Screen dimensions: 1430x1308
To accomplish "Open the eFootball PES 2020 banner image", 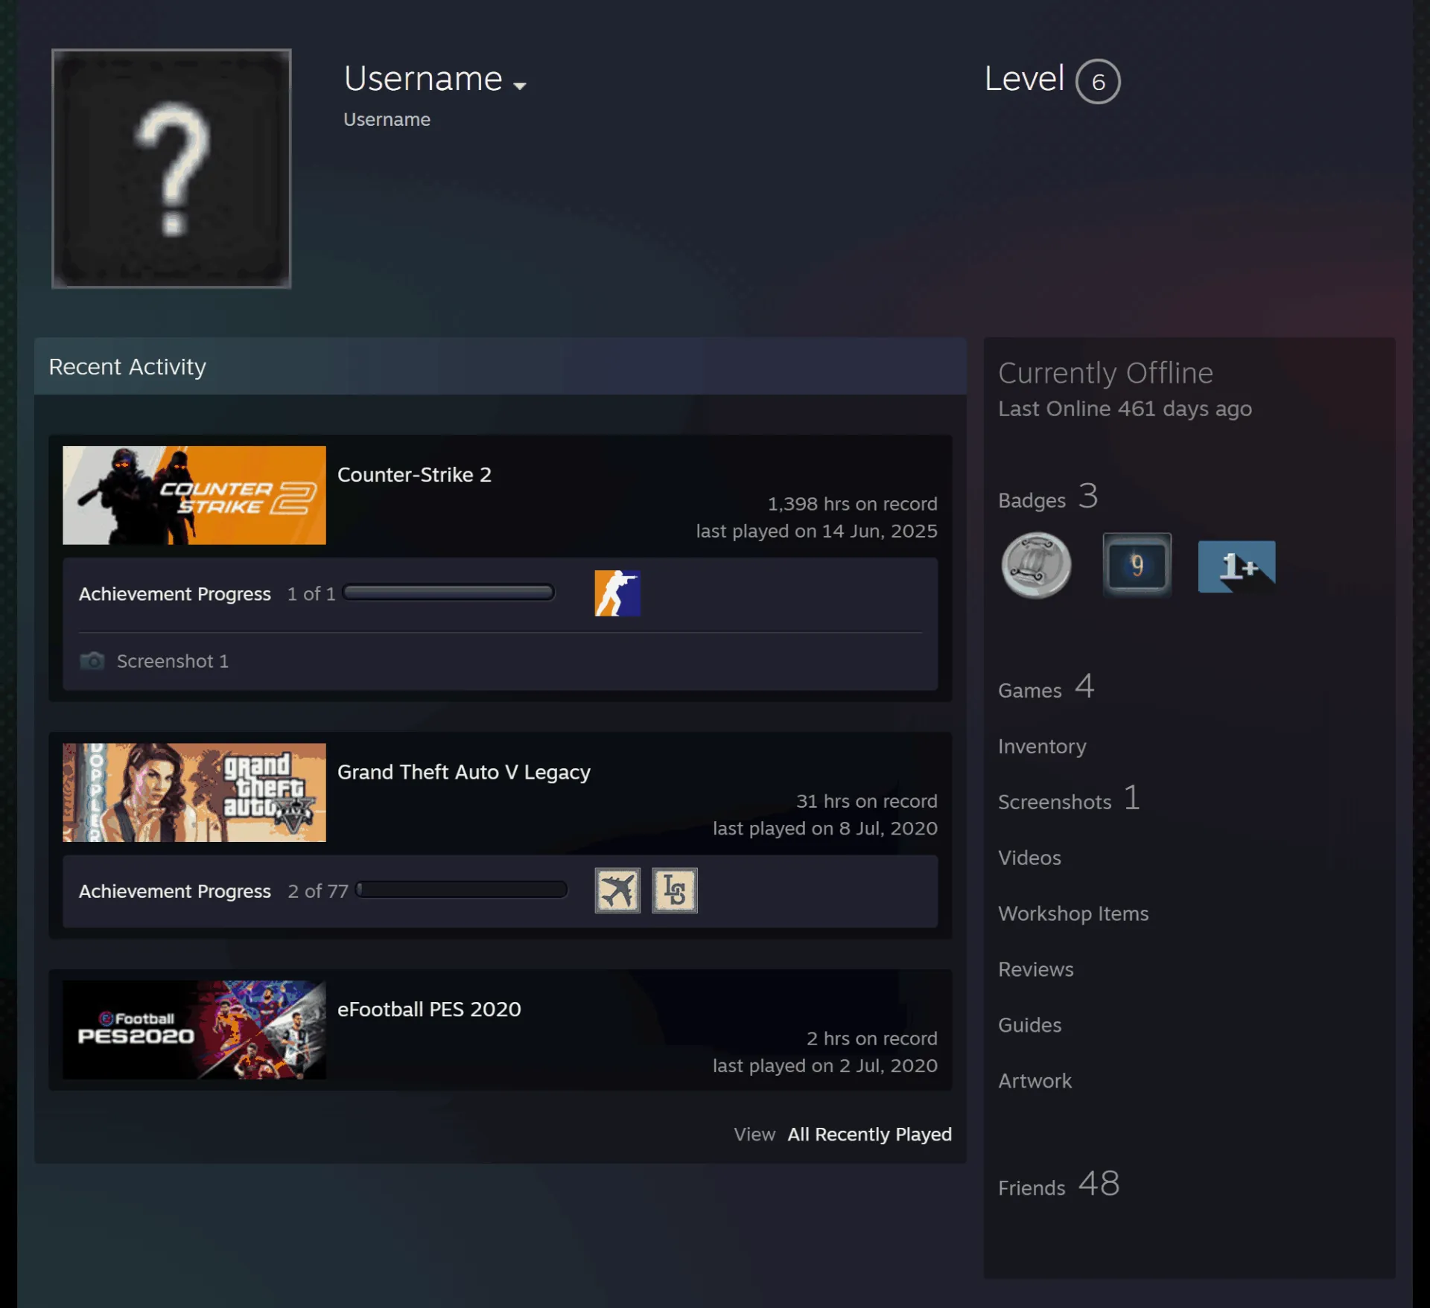I will [194, 1030].
